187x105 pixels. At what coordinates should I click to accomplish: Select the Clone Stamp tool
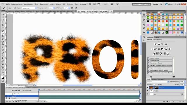point(3,36)
